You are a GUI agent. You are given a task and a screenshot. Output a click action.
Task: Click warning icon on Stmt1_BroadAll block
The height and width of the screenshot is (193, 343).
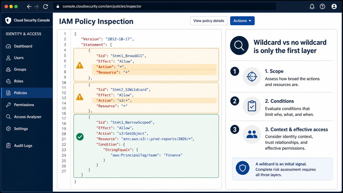(x=80, y=65)
